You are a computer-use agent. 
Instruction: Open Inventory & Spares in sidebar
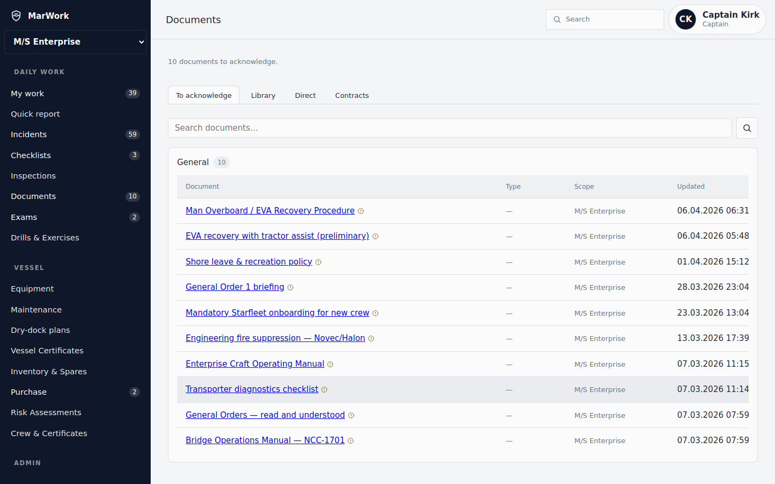pos(75,372)
